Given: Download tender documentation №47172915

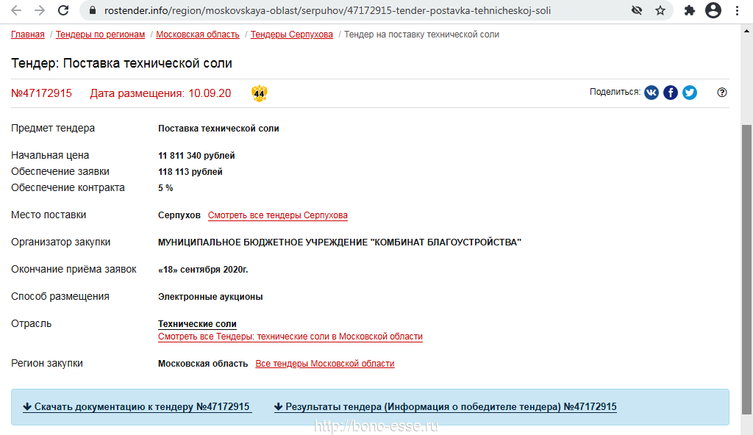Looking at the screenshot, I should tap(137, 406).
